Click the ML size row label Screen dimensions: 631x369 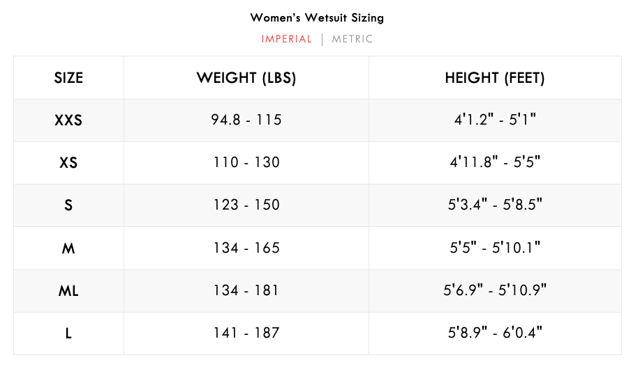[68, 291]
